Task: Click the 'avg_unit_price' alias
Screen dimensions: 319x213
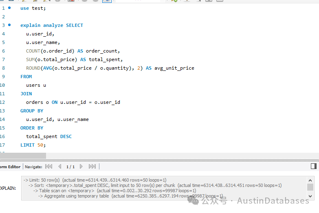Action: (174, 68)
